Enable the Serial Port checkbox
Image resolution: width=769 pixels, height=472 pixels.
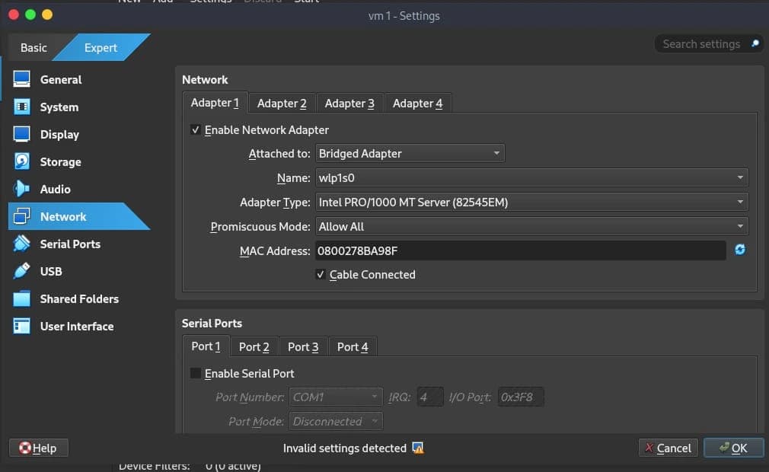pos(196,374)
